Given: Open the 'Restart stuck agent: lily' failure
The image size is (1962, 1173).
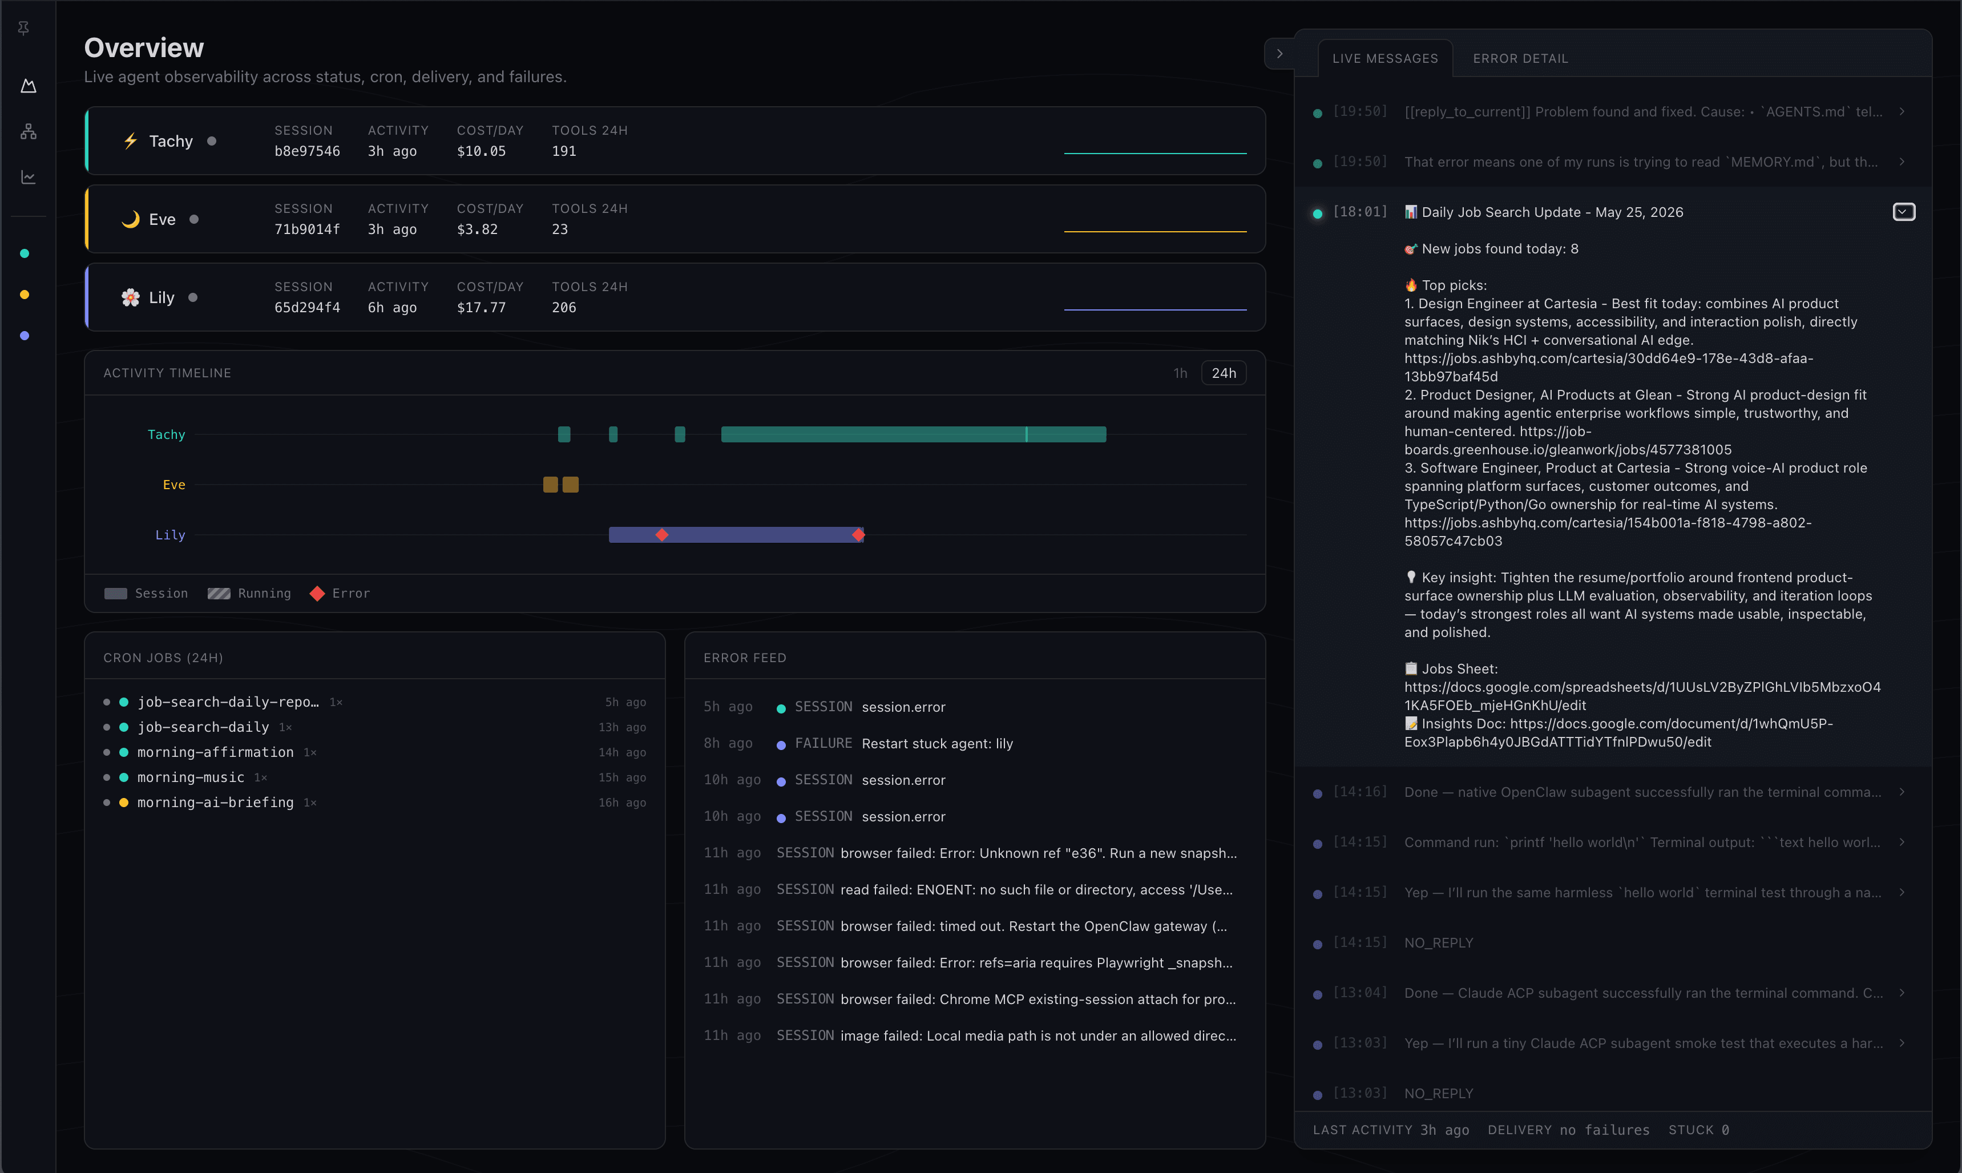Looking at the screenshot, I should (x=974, y=743).
